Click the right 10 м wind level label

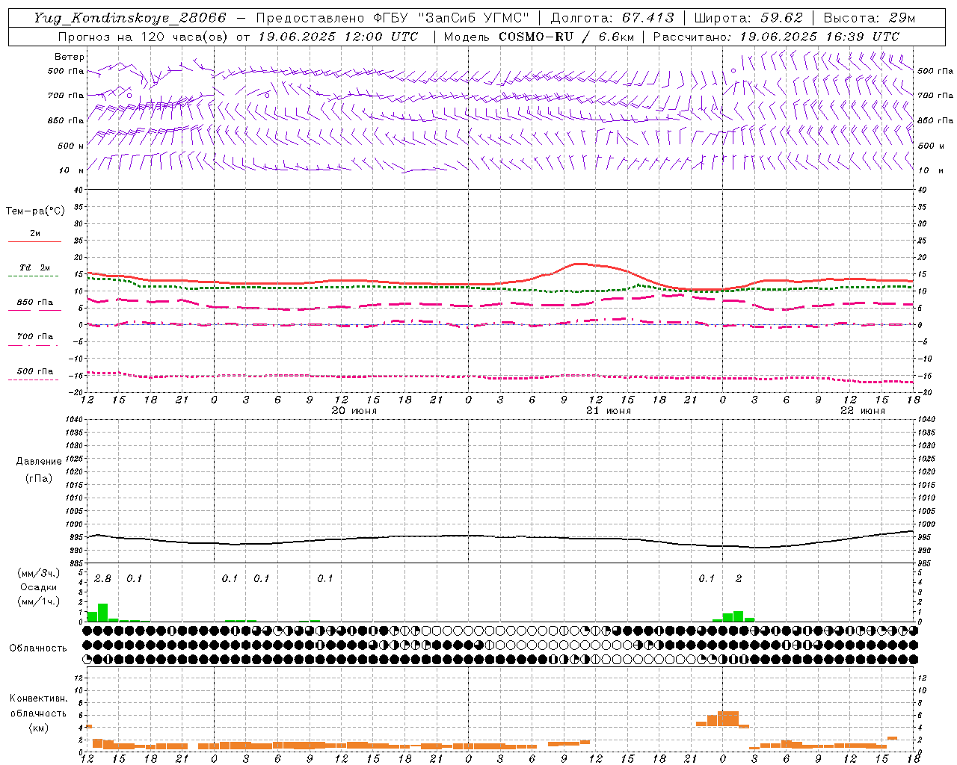(929, 170)
